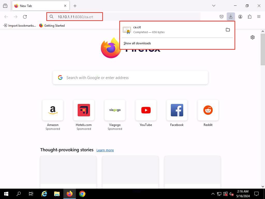Open the Firefox Downloads toolbar icon
The image size is (265, 199).
(231, 17)
